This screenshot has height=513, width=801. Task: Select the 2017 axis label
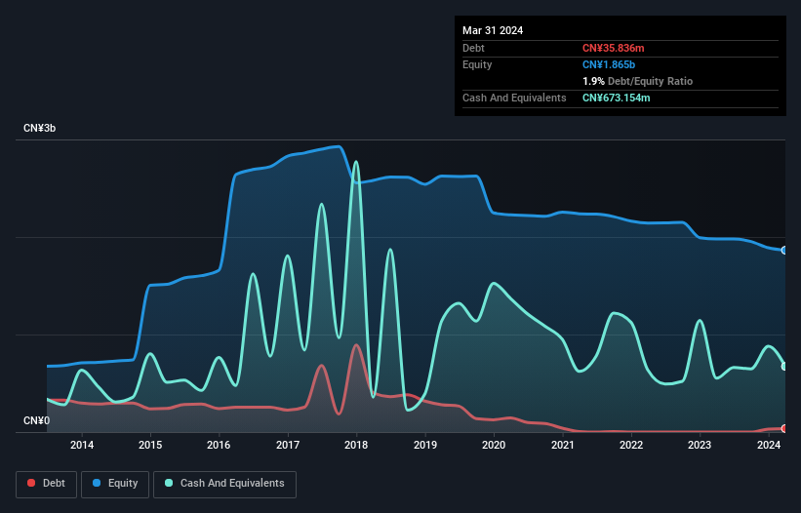(x=288, y=445)
